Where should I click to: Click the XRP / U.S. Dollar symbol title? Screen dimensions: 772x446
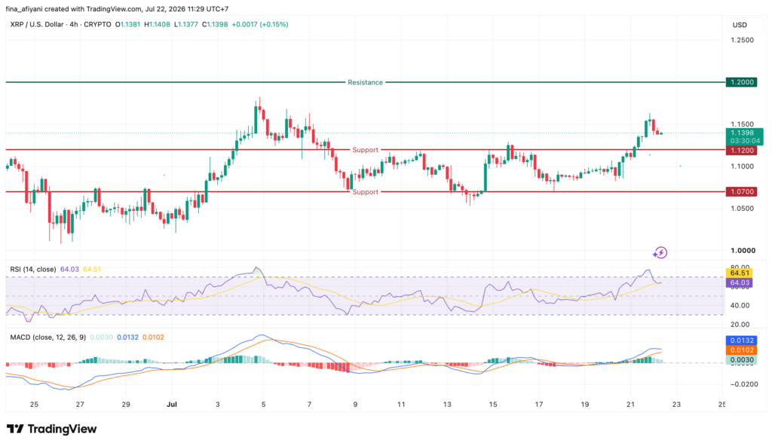click(x=37, y=24)
